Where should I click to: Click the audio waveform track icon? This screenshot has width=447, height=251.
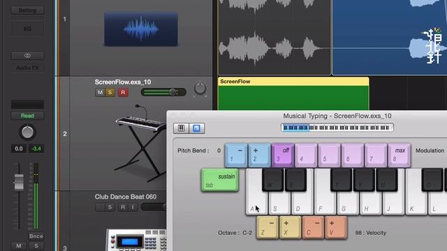click(141, 29)
